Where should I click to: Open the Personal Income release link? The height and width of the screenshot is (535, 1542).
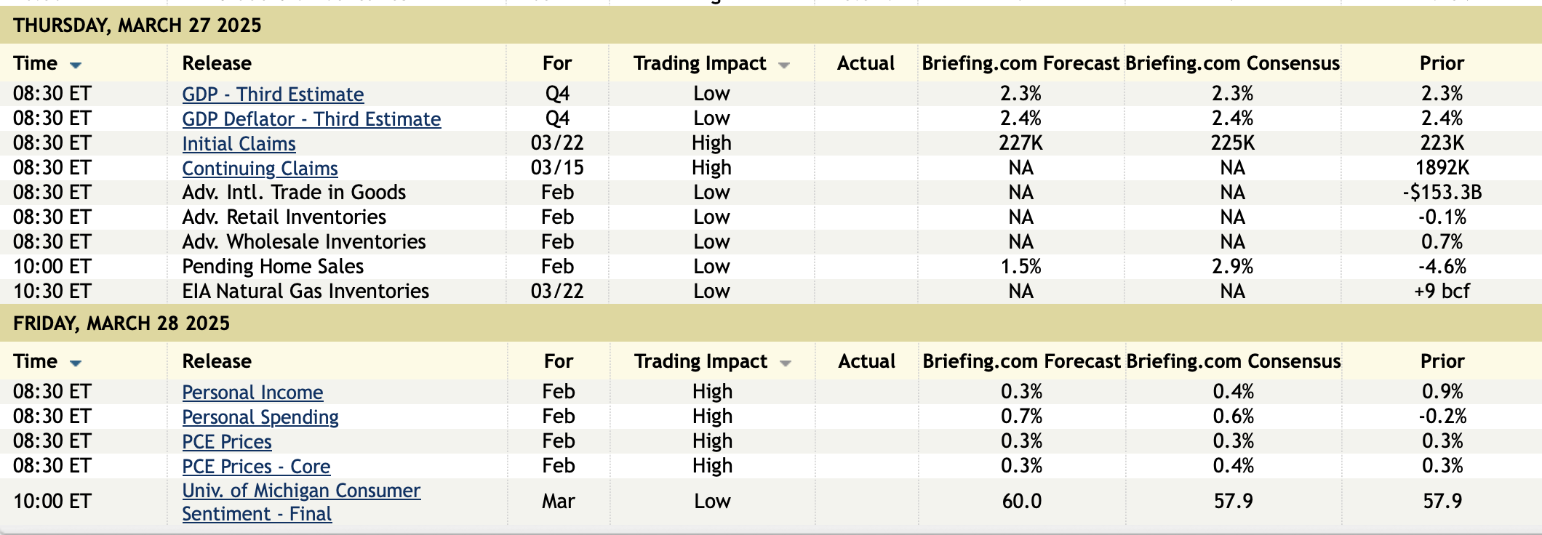pos(252,393)
